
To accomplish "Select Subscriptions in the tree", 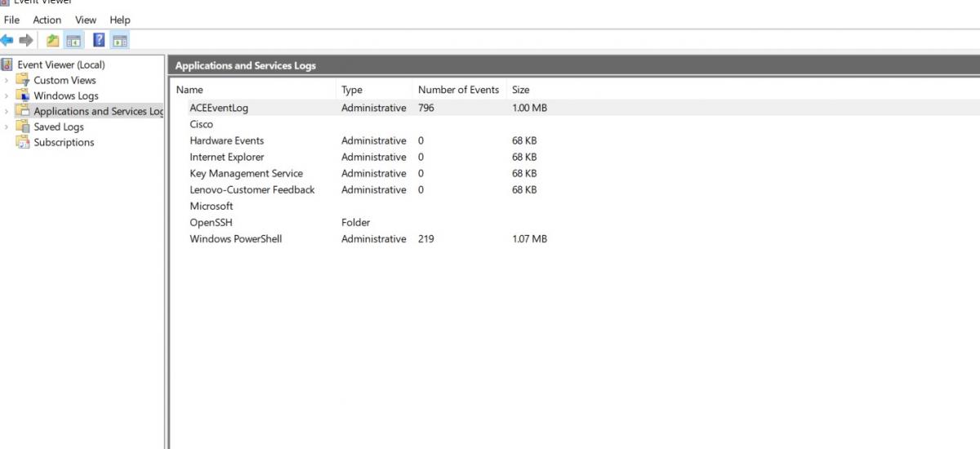I will (64, 142).
